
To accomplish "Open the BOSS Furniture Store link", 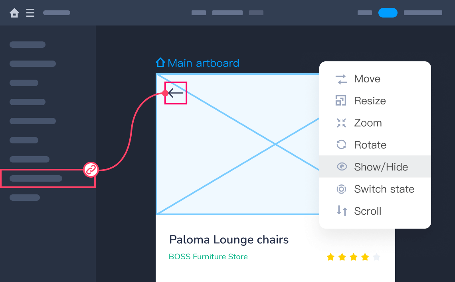I will tap(208, 257).
